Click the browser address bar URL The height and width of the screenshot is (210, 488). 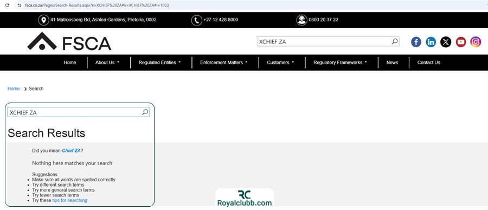pos(97,5)
